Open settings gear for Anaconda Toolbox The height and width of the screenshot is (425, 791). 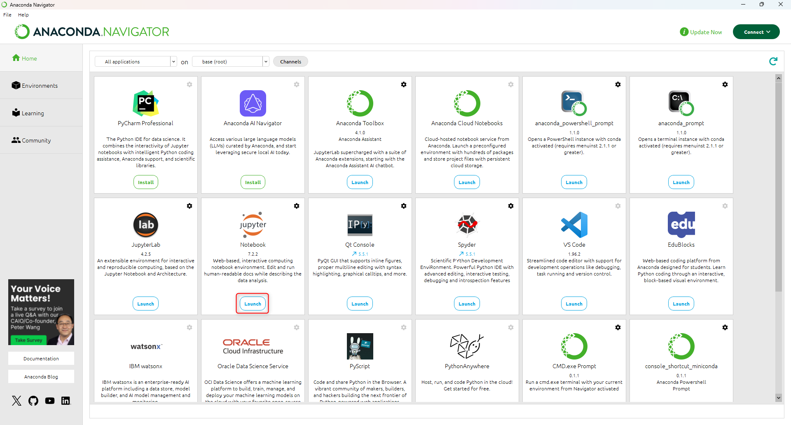point(404,84)
